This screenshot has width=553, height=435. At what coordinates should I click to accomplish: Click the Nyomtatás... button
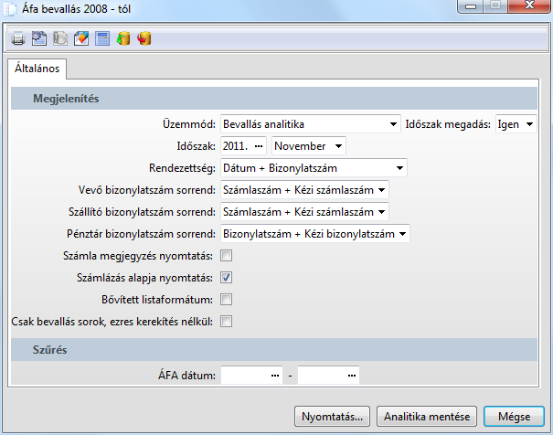tap(332, 417)
